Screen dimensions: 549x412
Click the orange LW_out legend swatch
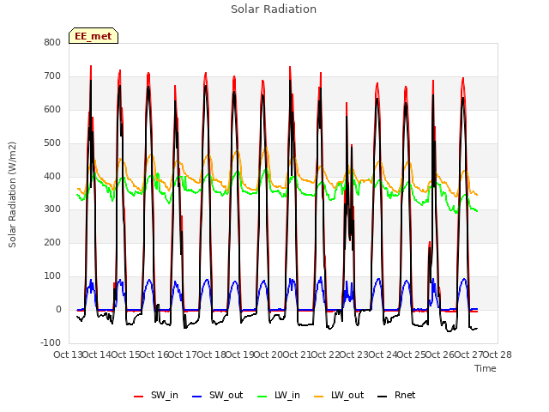point(319,397)
